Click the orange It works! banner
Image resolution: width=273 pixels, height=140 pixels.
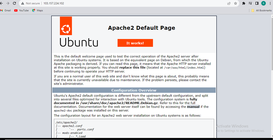pos(135,43)
